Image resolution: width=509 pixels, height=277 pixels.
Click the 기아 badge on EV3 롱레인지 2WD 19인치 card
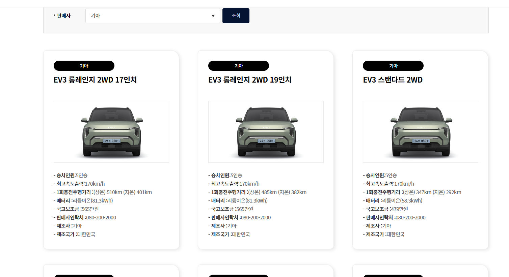[x=239, y=66]
